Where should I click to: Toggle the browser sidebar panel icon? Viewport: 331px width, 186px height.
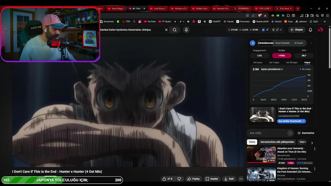[307, 16]
